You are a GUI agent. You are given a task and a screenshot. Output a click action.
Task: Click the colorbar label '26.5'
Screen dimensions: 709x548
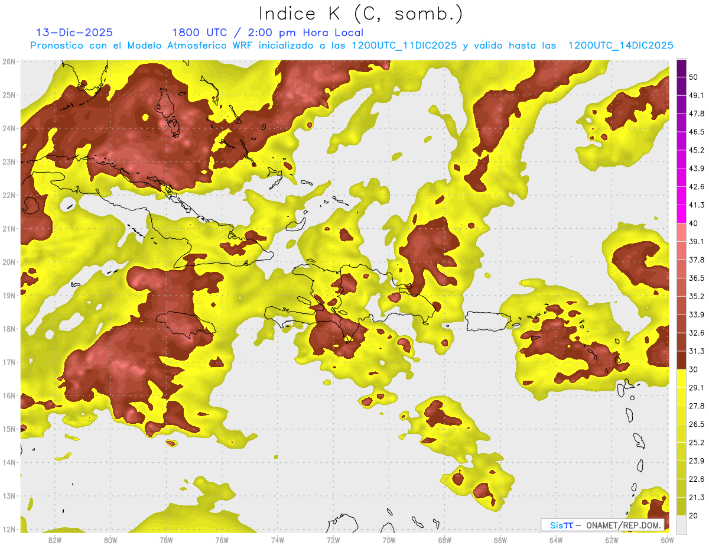click(x=697, y=424)
